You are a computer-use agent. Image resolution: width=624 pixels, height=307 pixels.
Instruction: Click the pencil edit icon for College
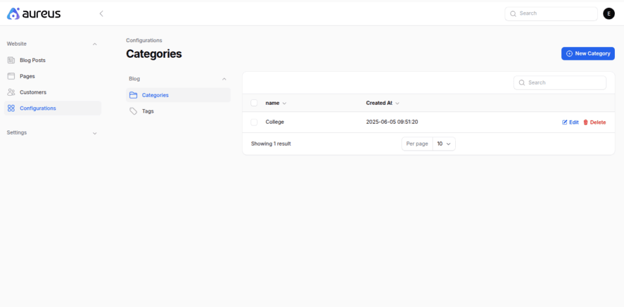(564, 122)
